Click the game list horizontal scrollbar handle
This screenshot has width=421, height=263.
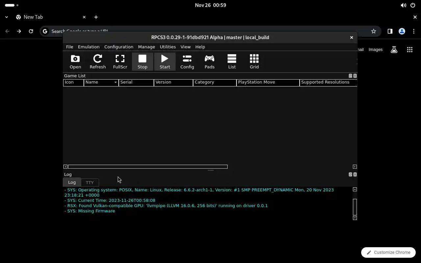coord(148,167)
